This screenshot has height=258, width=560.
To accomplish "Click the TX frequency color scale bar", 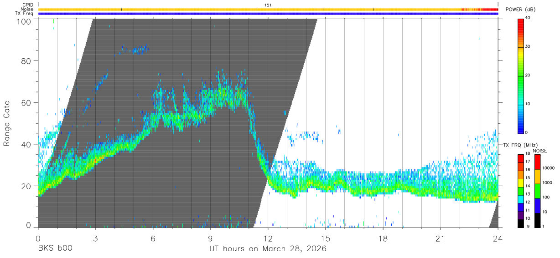I will (521, 191).
